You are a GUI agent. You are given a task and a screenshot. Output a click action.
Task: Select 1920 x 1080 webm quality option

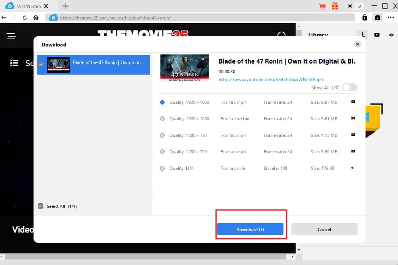(162, 119)
